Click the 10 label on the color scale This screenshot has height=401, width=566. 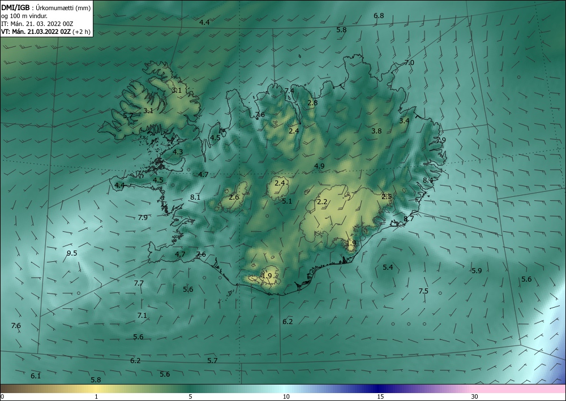click(286, 397)
